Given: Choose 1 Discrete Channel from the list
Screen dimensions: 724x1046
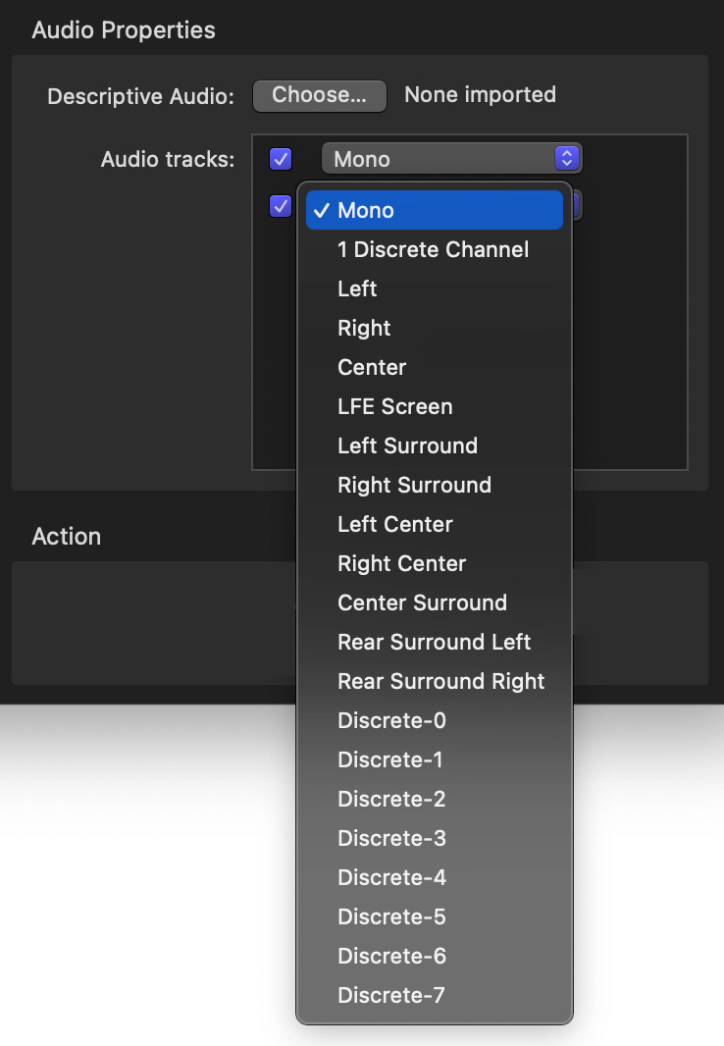Looking at the screenshot, I should (435, 249).
